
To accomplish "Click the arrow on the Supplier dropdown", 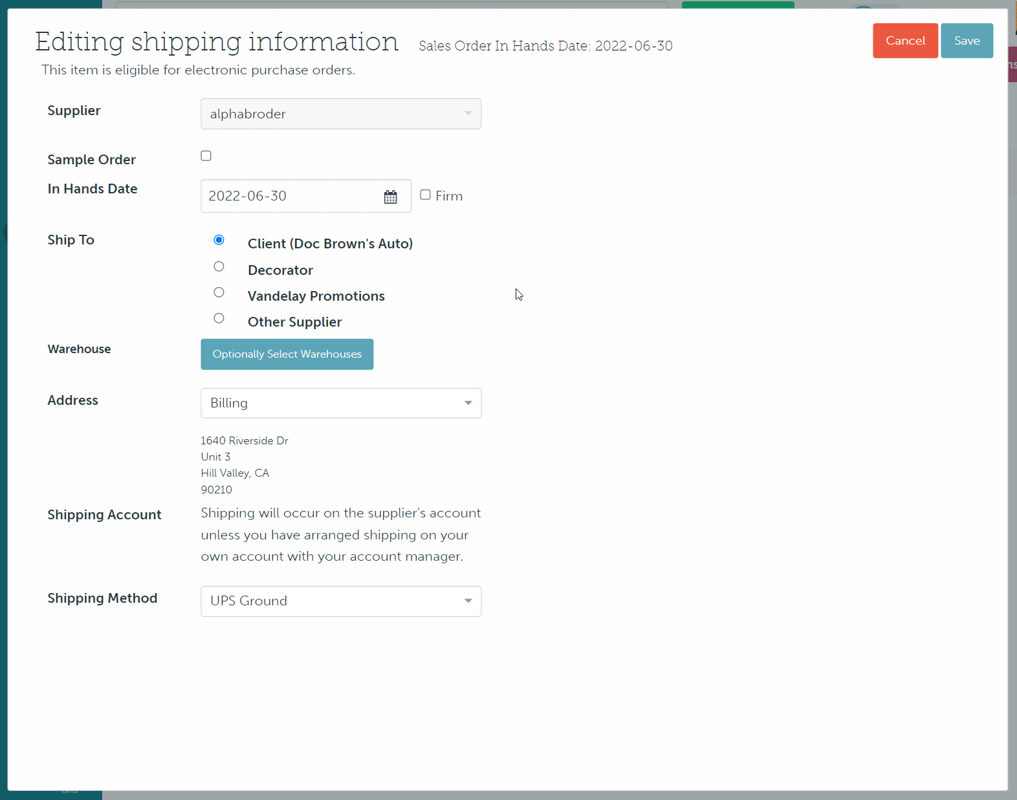I will 468,114.
